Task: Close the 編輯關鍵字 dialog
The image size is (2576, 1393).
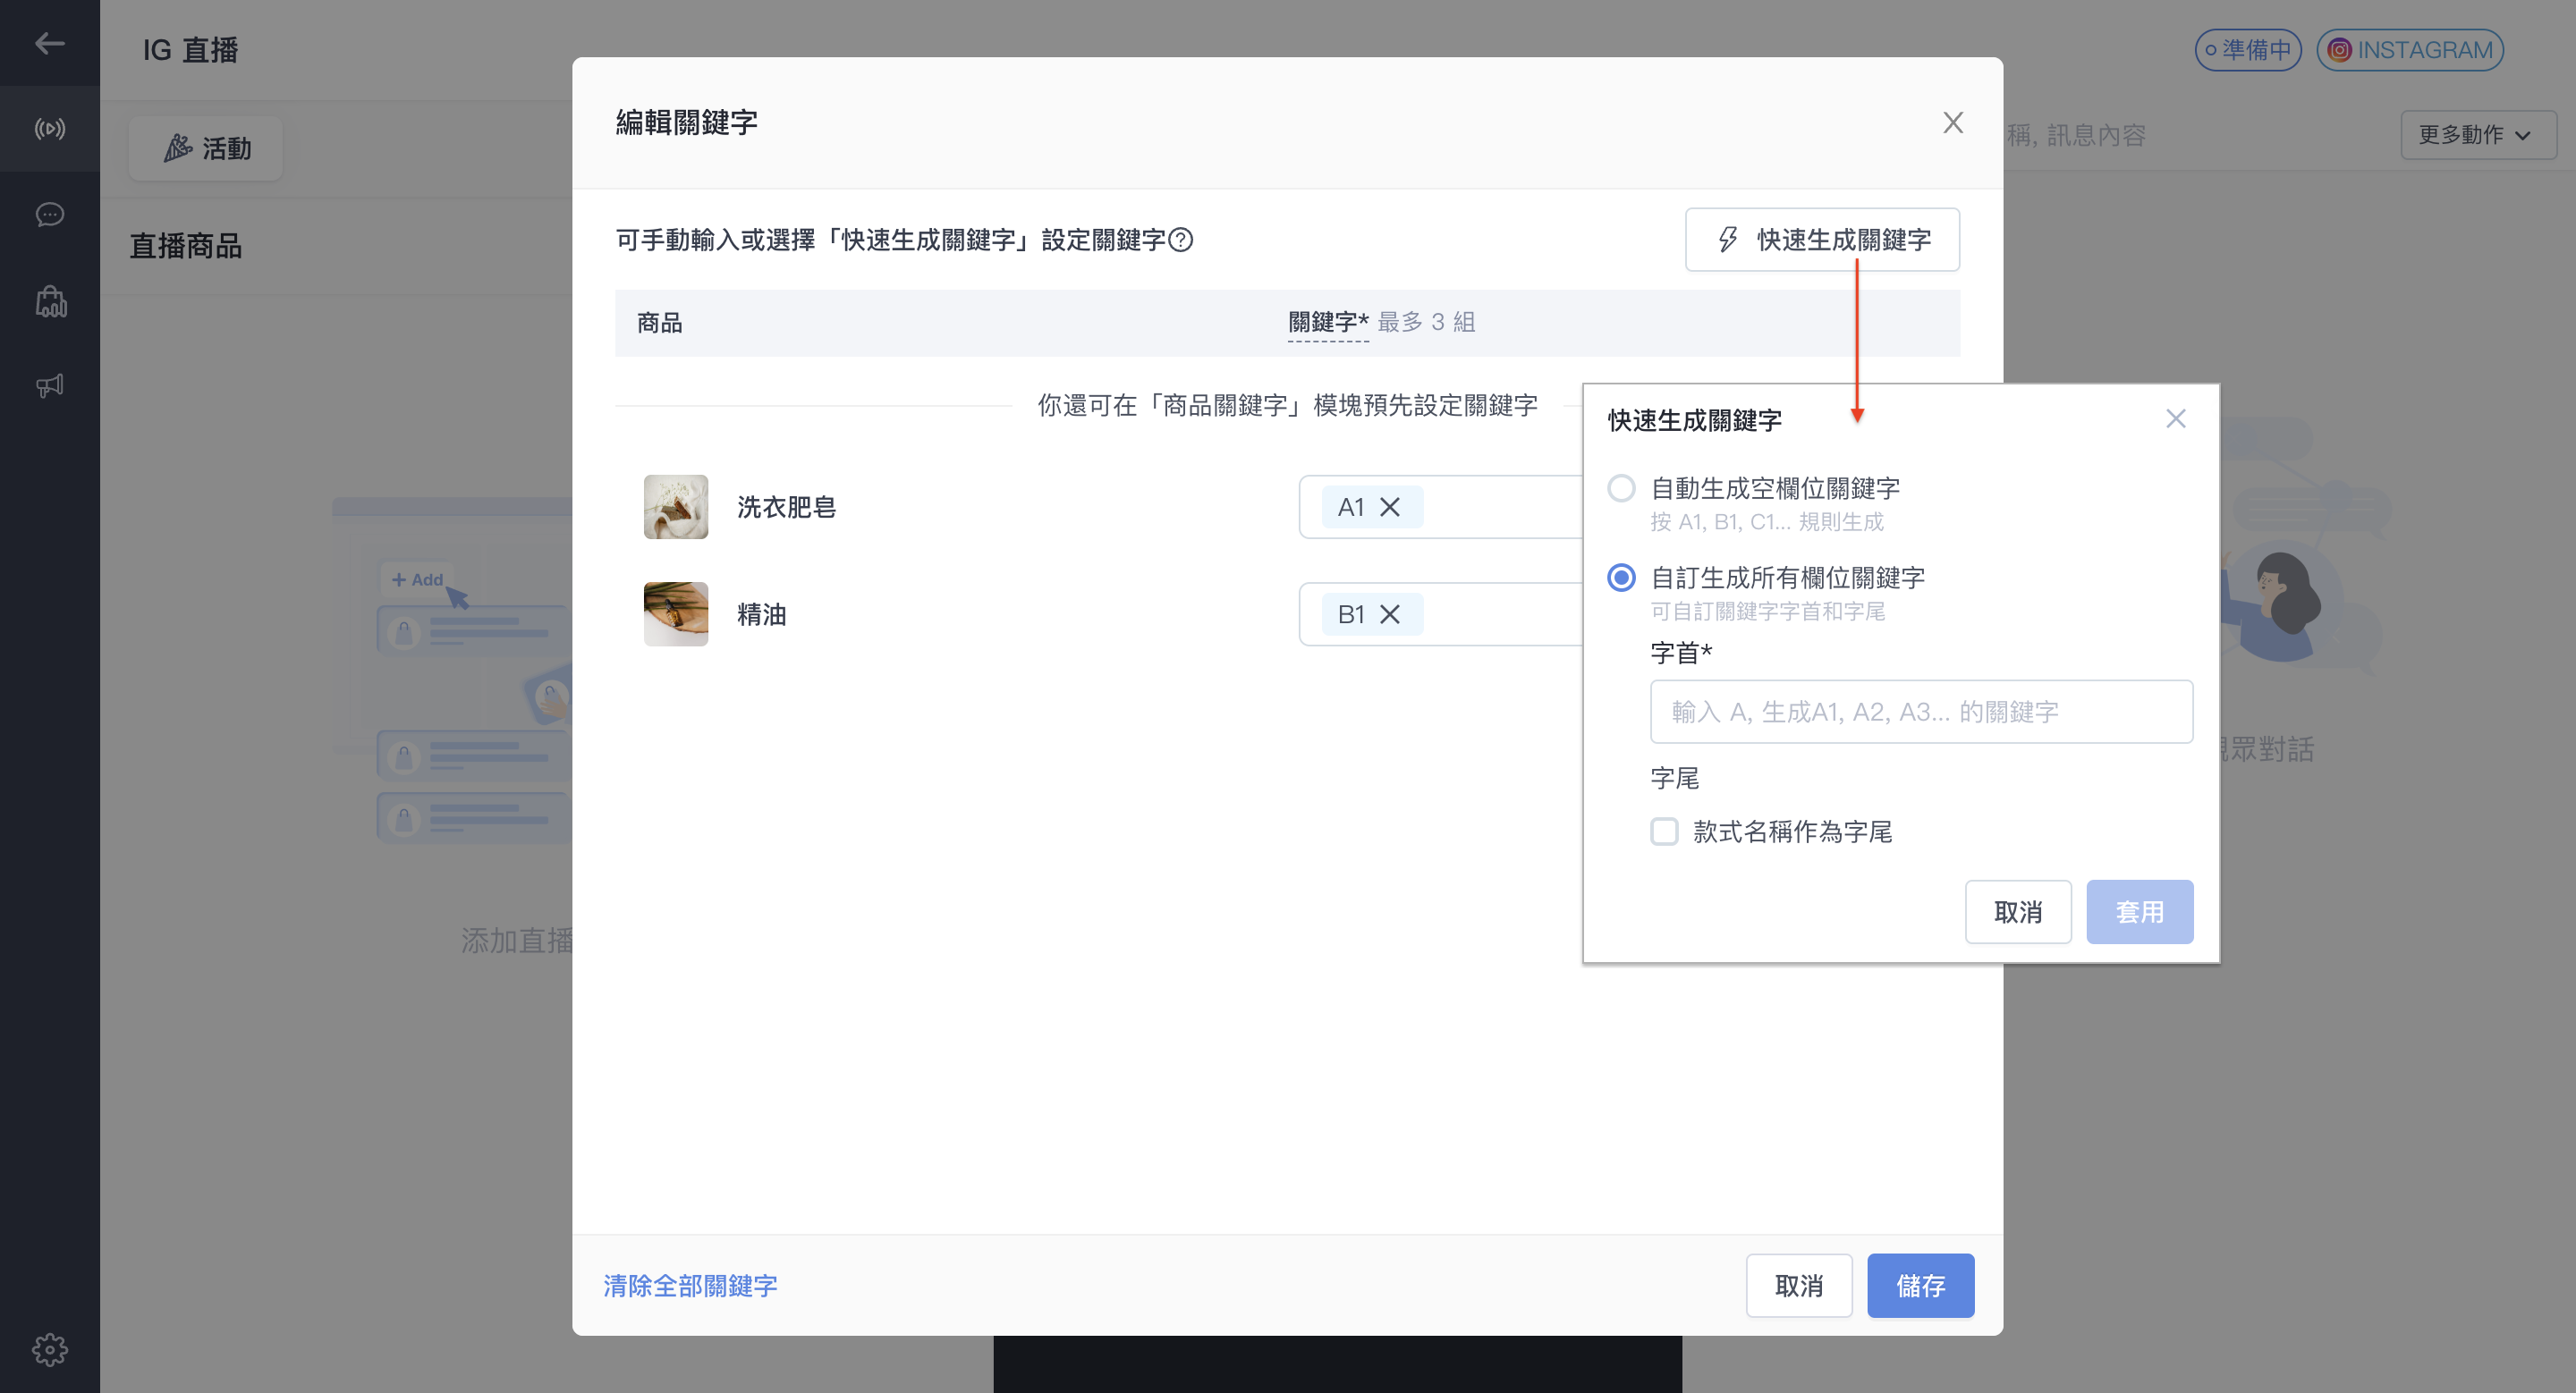Action: pos(1952,122)
